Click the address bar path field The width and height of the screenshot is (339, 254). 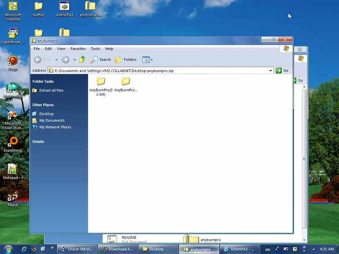click(160, 71)
